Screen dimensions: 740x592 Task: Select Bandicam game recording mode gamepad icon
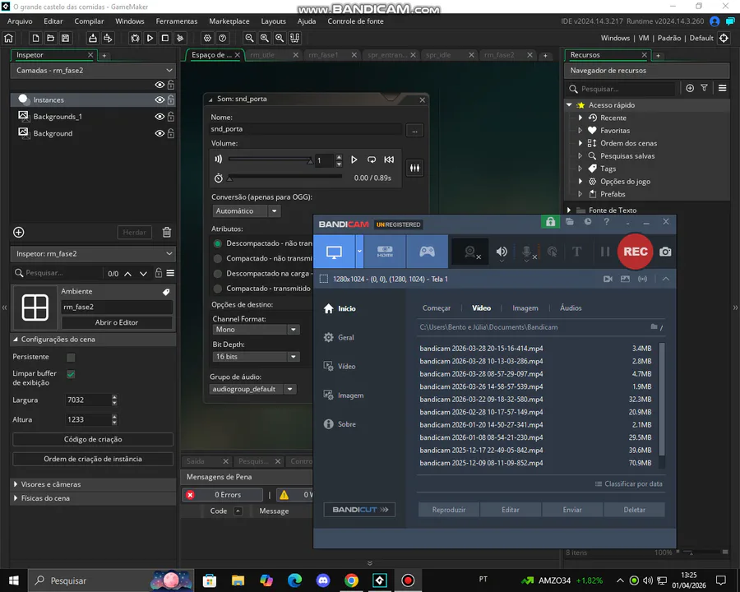[427, 252]
